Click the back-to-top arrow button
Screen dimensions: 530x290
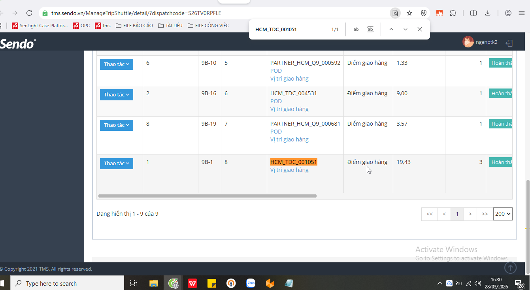pos(511,268)
